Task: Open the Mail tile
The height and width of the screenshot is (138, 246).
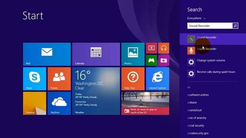Action: [47, 54]
